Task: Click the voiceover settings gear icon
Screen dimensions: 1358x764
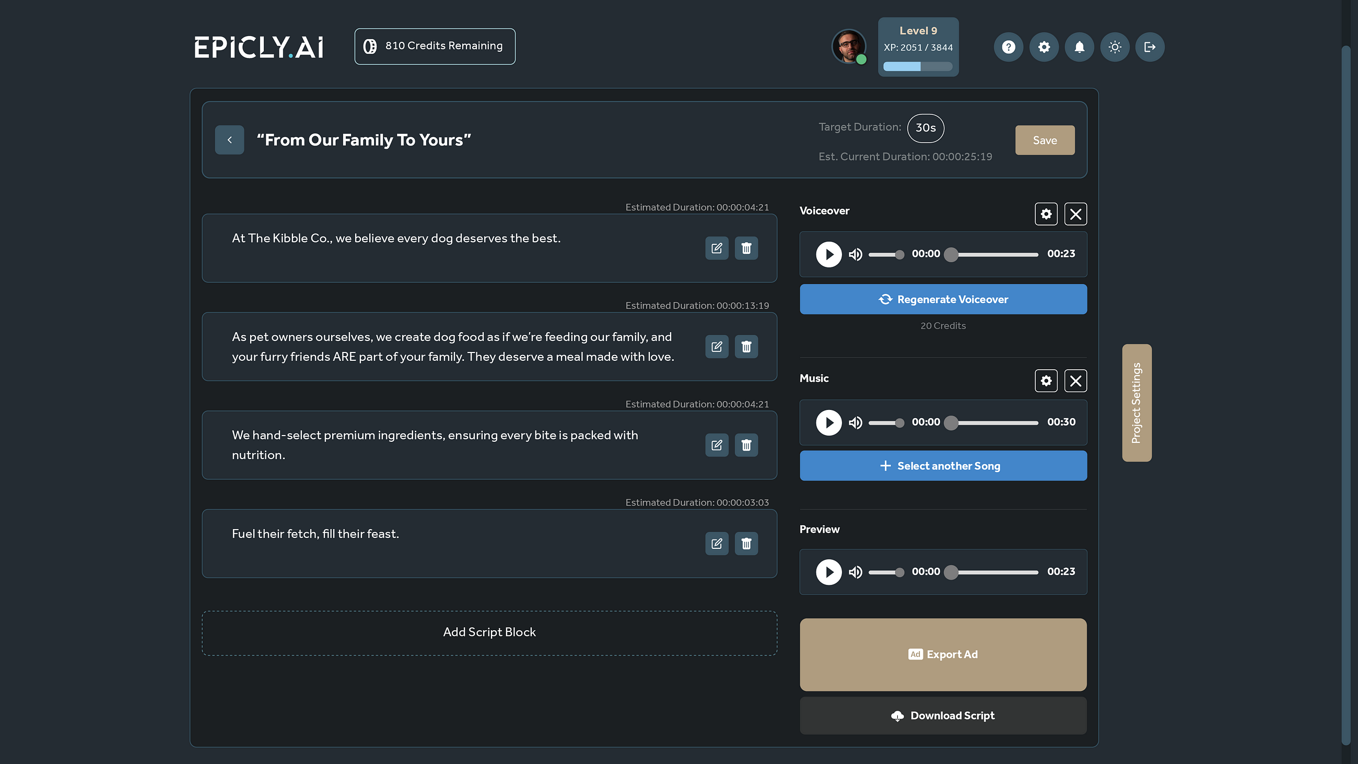Action: pos(1046,214)
